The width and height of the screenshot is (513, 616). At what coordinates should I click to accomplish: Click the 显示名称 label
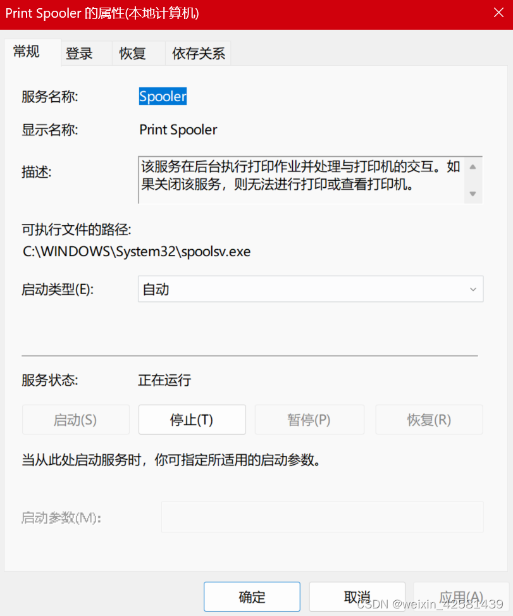pyautogui.click(x=50, y=130)
